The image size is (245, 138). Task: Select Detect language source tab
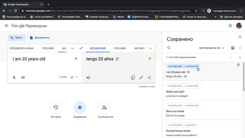[21, 48]
